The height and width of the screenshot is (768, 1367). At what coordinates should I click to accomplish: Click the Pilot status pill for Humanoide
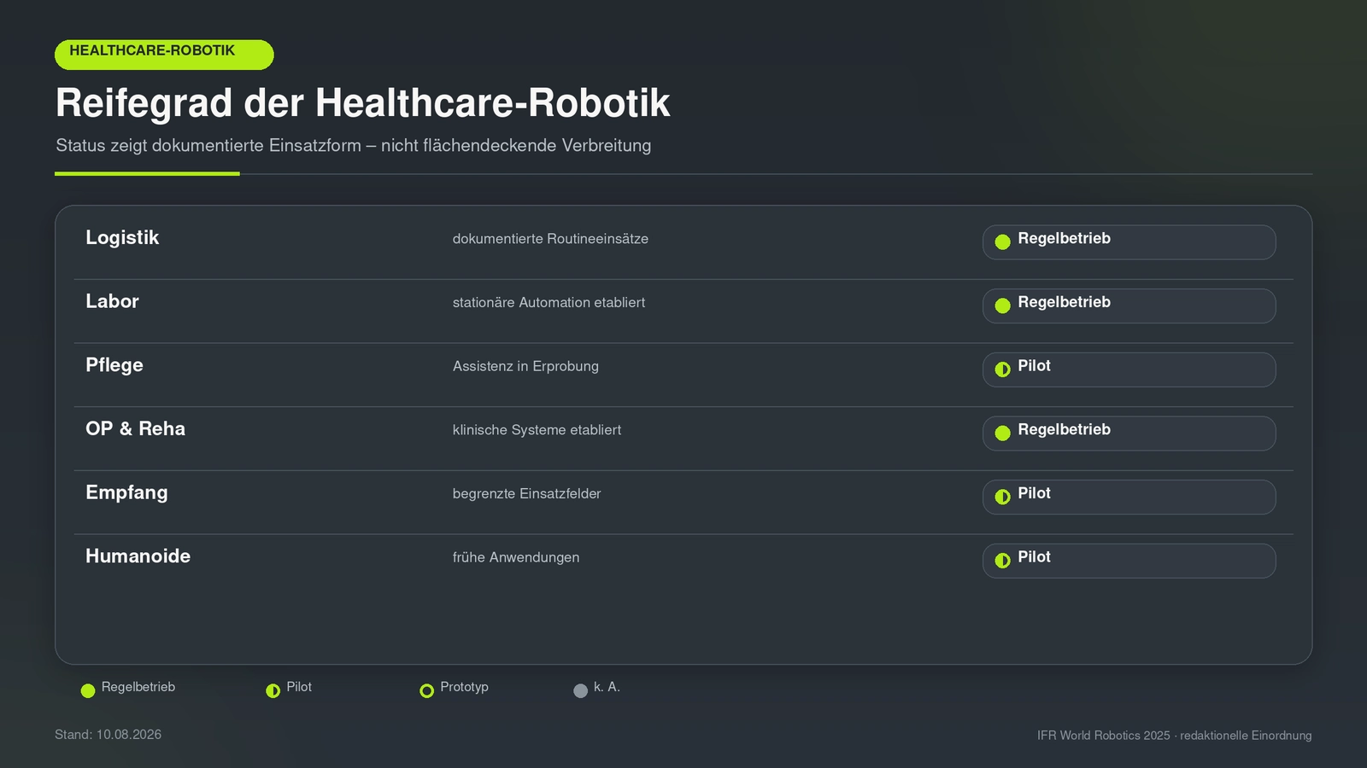(1129, 561)
